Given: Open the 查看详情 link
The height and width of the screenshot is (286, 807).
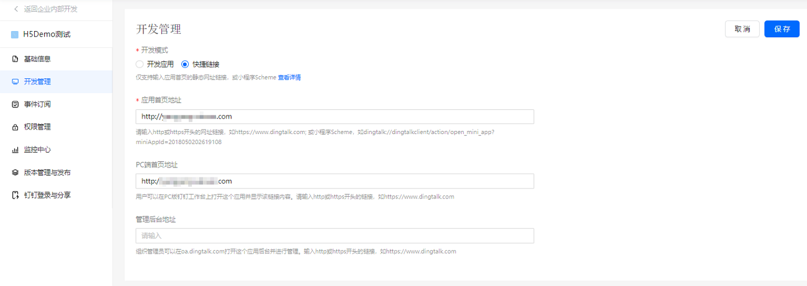Looking at the screenshot, I should pos(289,78).
